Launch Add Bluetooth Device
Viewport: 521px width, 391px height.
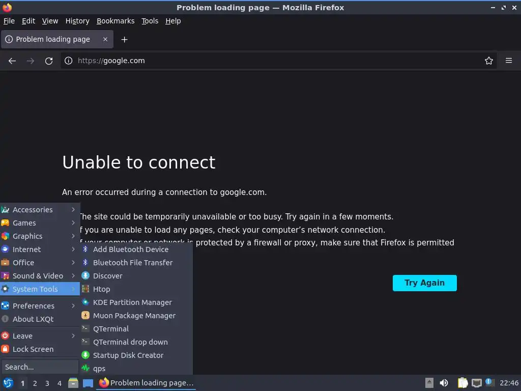(x=136, y=249)
